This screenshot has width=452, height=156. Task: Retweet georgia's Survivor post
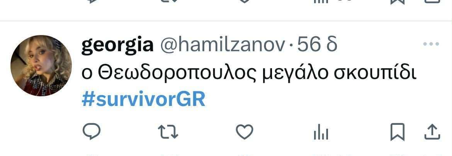[x=168, y=132]
